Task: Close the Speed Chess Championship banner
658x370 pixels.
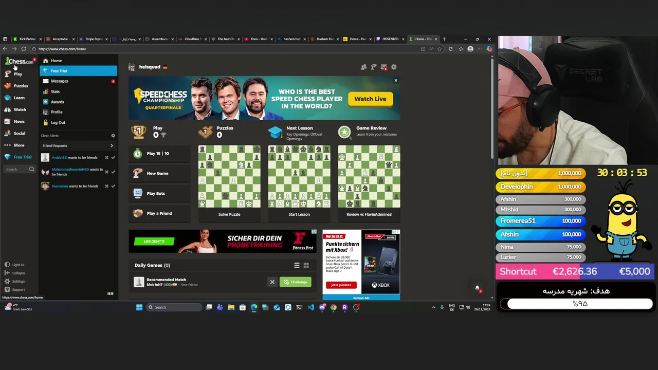Action: coord(396,80)
